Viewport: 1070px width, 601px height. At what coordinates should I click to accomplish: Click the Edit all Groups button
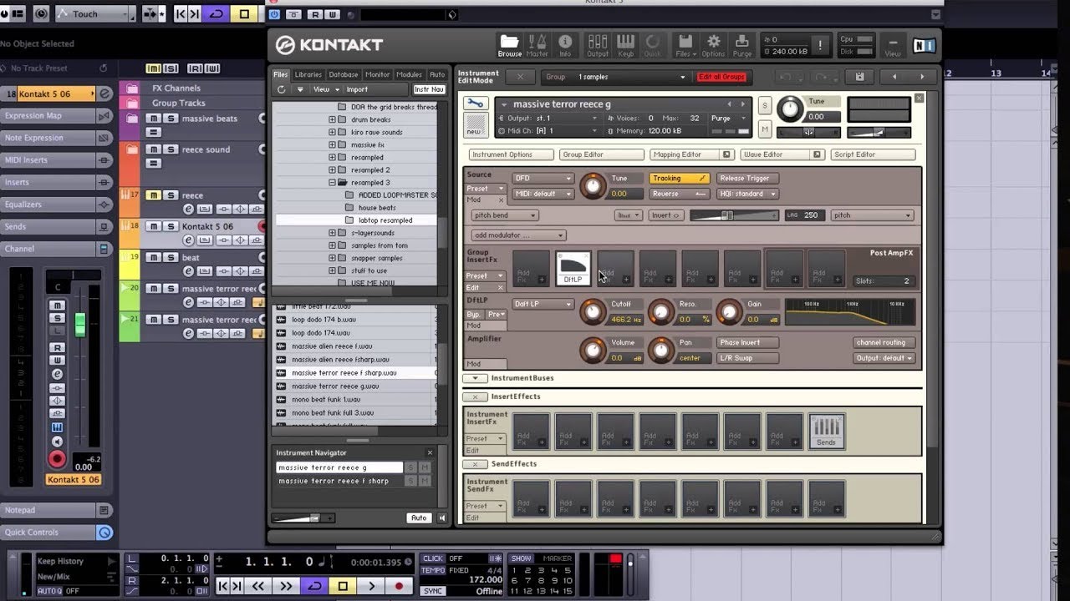coord(721,77)
